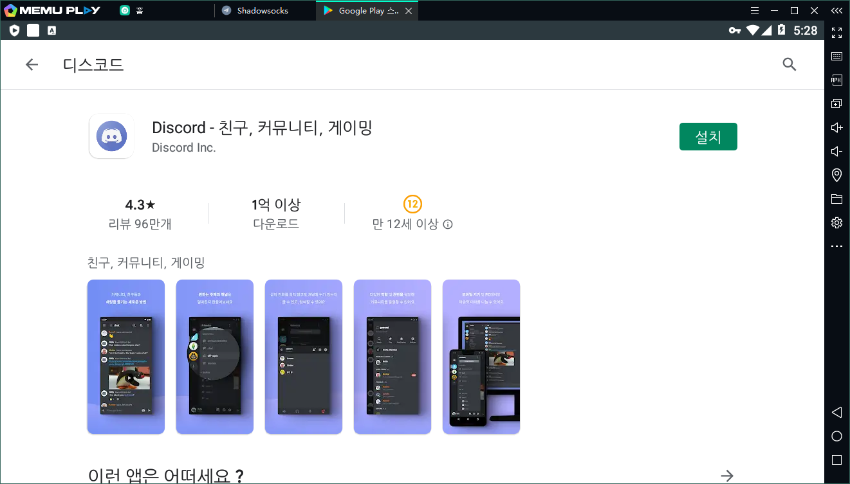Enter fullscreen mode from the sidebar
This screenshot has width=850, height=484.
click(836, 32)
